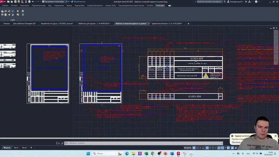
Task: Open Google Chrome from the taskbar
Action: [x=153, y=154]
